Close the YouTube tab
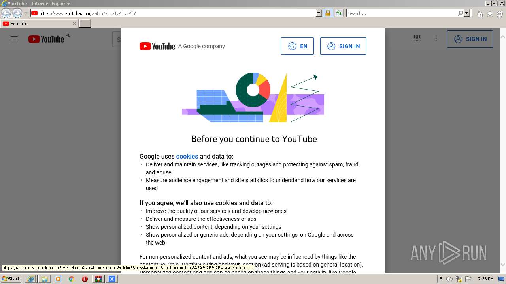The image size is (506, 284). (74, 24)
